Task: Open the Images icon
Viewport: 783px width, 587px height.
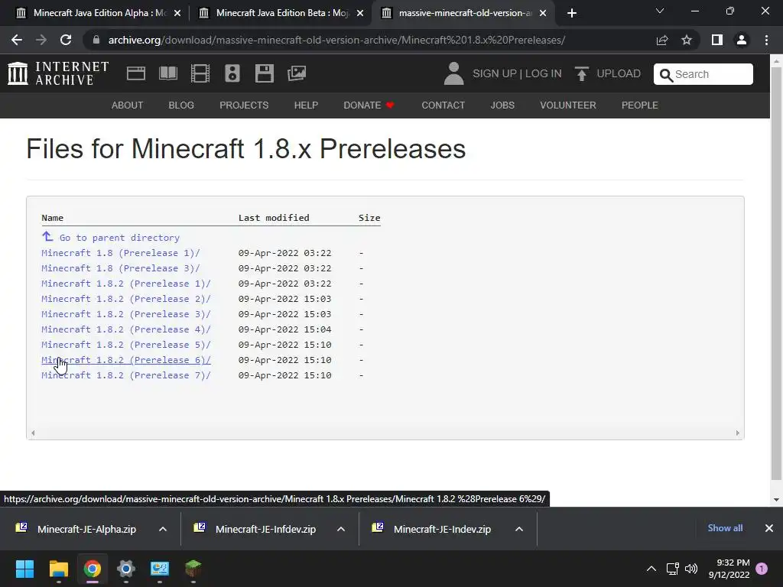Action: (x=297, y=73)
